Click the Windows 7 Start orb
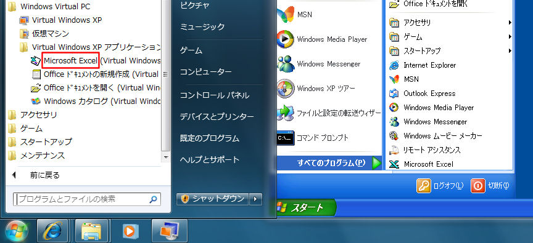This screenshot has width=533, height=243. 17,231
